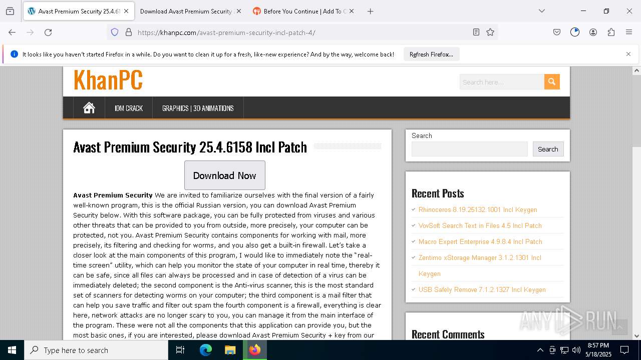Viewport: 641px width, 360px height.
Task: Open the IDM CRACK menu item
Action: (x=129, y=108)
